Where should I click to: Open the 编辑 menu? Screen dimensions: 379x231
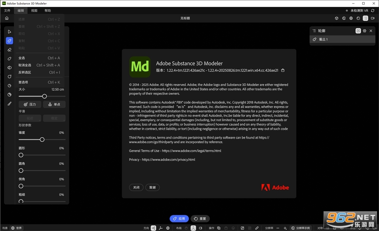tap(21, 11)
